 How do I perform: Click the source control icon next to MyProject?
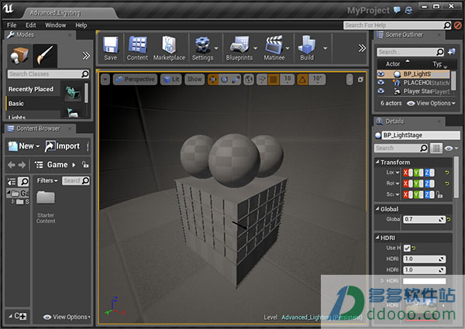(x=409, y=10)
